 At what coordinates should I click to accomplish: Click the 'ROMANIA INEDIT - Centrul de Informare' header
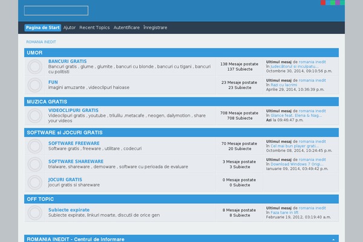pos(76,239)
